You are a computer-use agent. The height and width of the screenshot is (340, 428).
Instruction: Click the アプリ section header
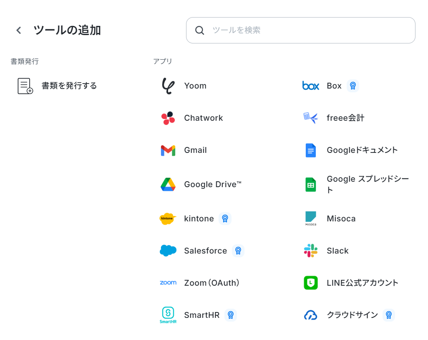tap(163, 61)
